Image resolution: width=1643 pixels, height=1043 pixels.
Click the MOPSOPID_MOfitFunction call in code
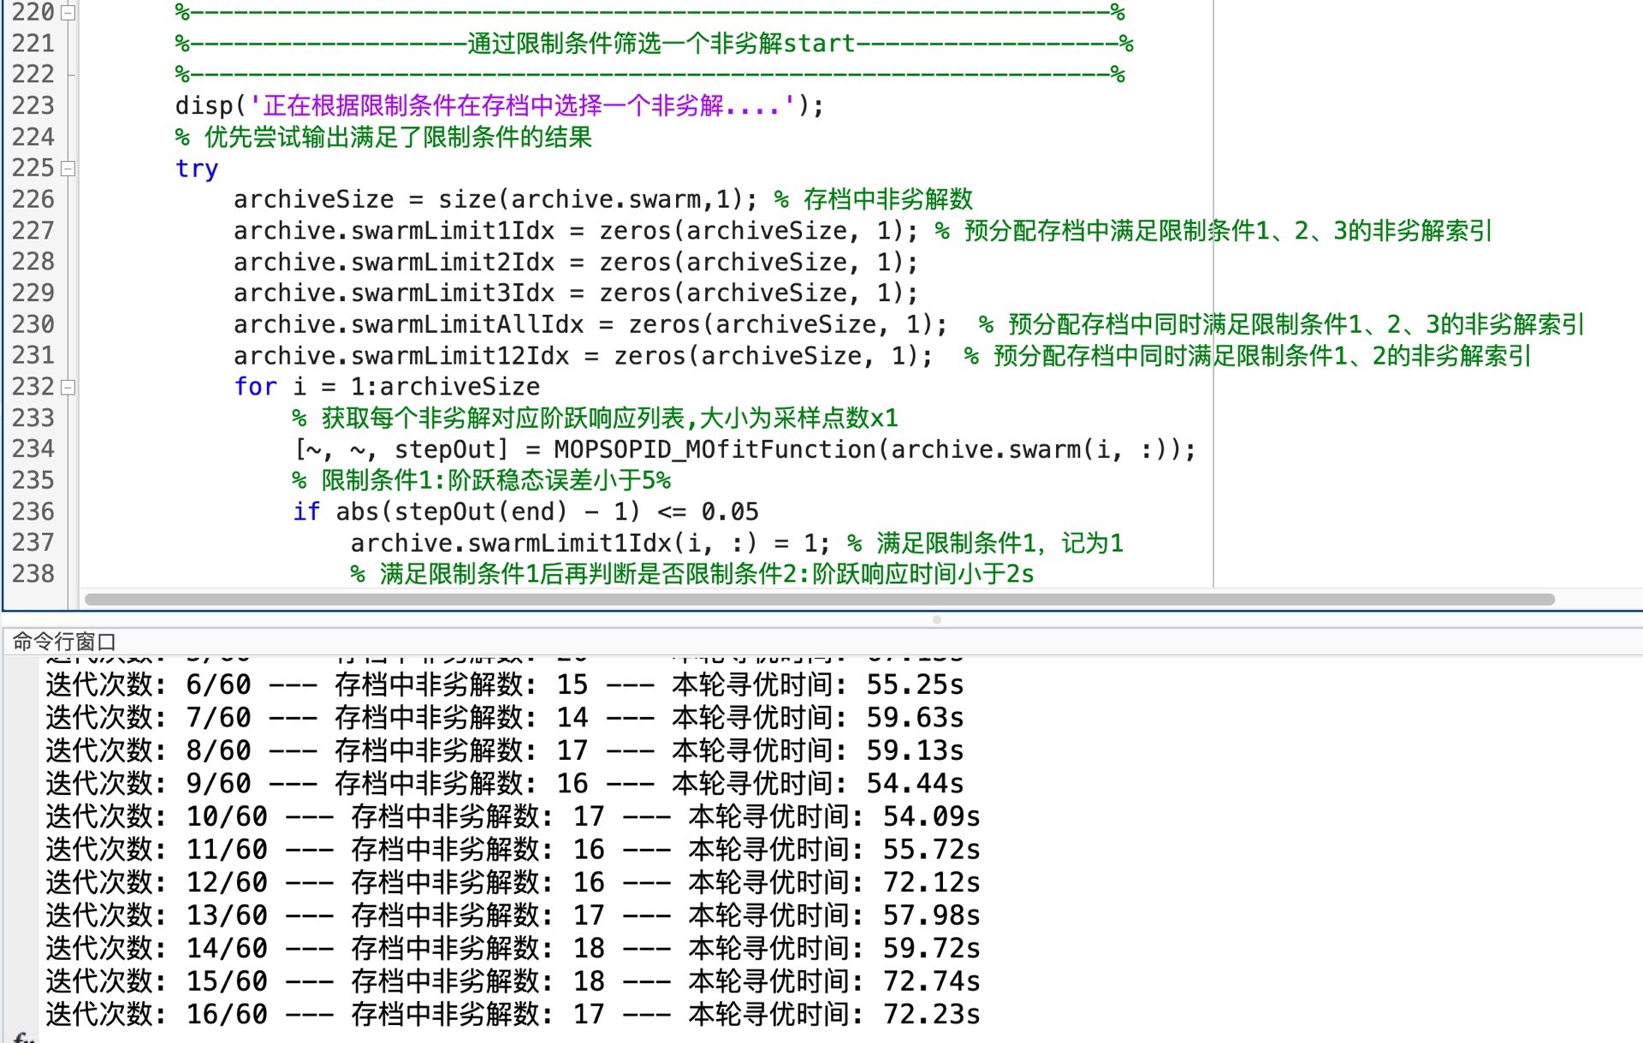pyautogui.click(x=715, y=449)
